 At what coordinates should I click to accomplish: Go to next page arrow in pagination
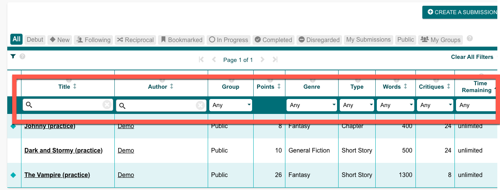click(262, 60)
